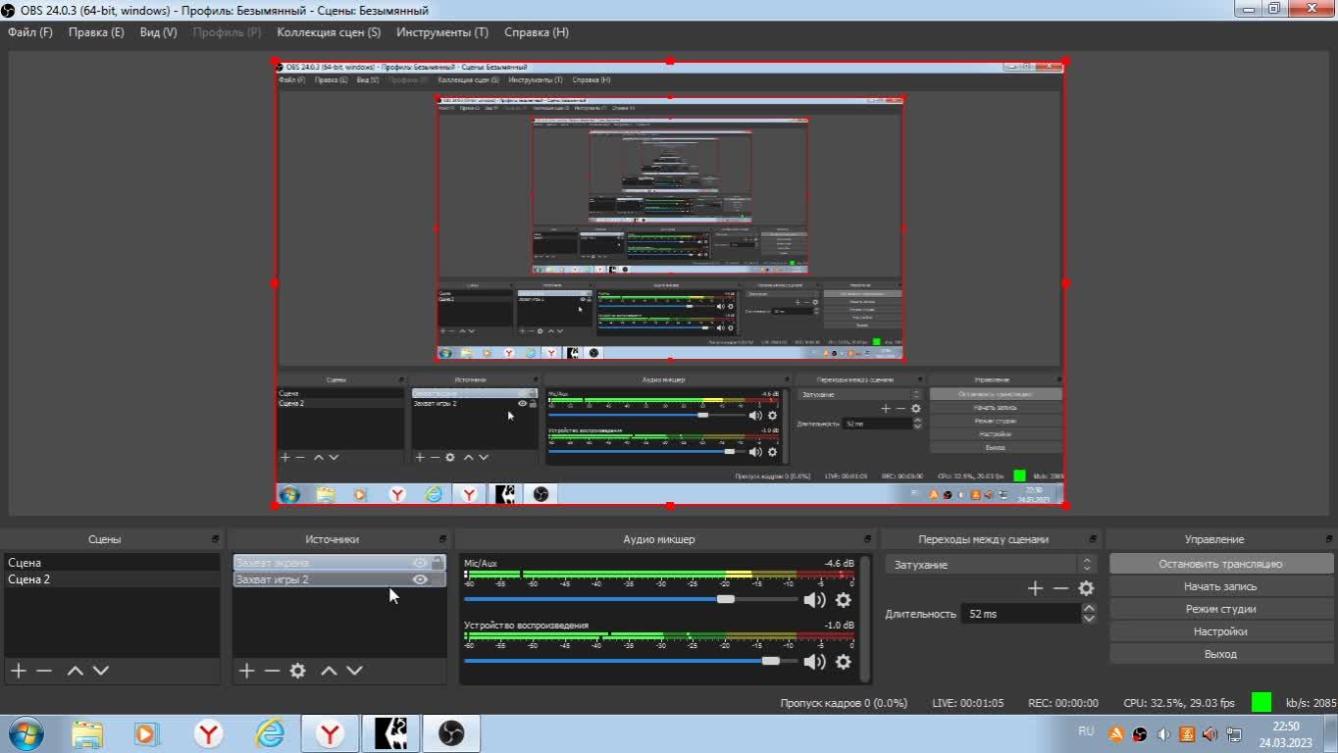Click the Устройство воспроизведения volume slider handle

(x=771, y=661)
